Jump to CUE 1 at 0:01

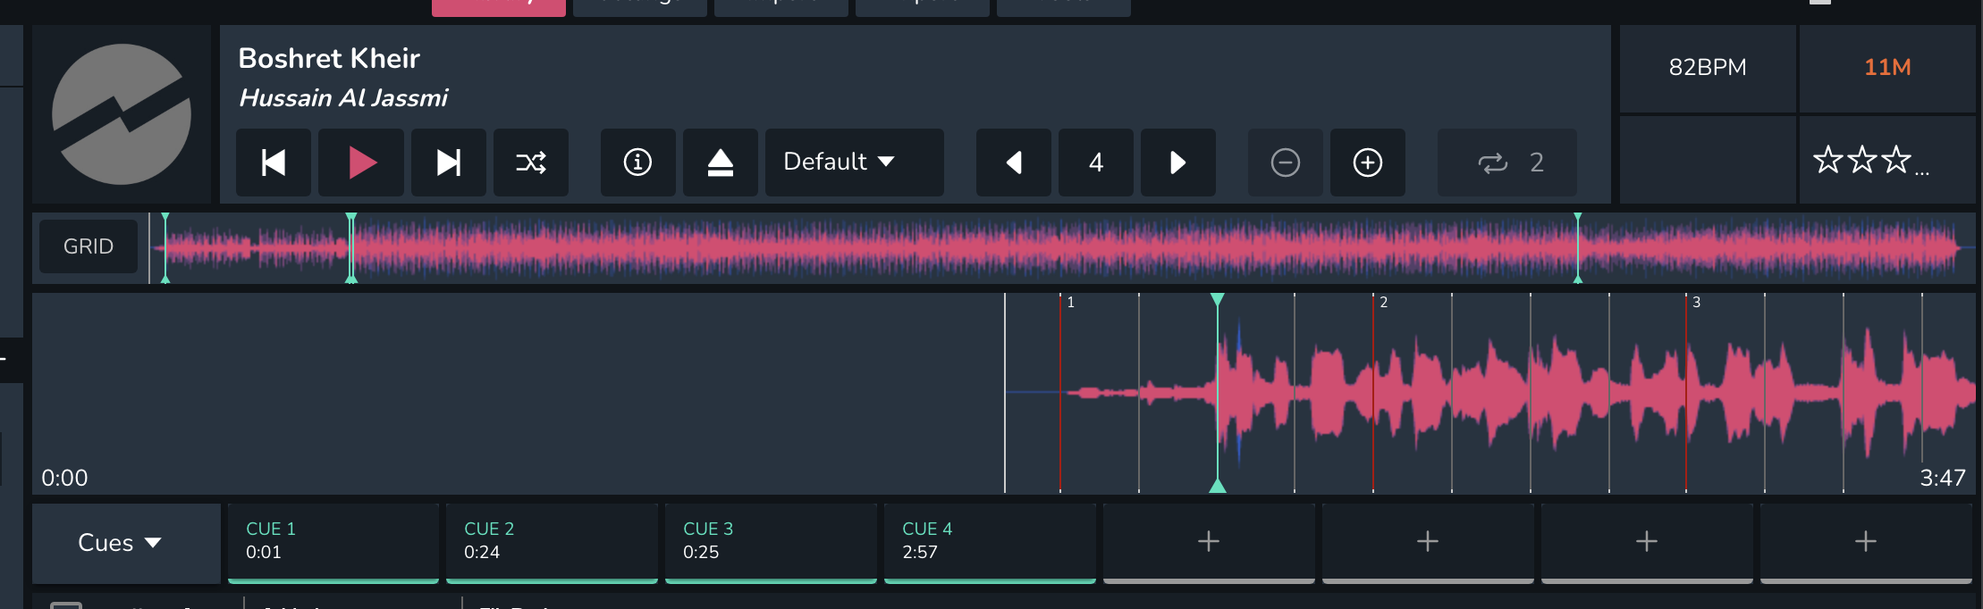tap(333, 541)
